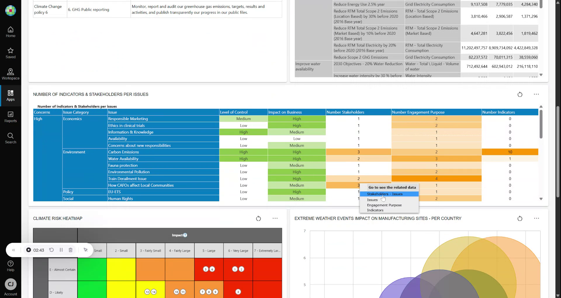
Task: Choose Engagement Purpose from context menu
Action: coord(384,205)
